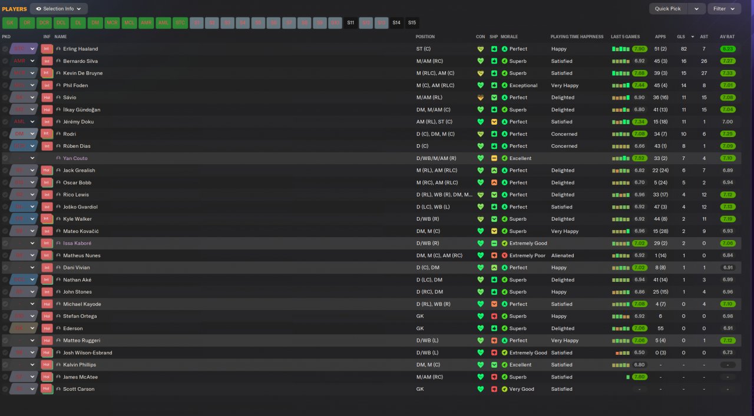
Task: Click Matheus Nunes's Alienated playing time status
Action: point(563,255)
